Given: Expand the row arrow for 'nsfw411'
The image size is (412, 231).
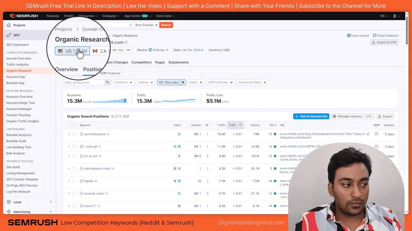Looking at the screenshot, I should 69,206.
